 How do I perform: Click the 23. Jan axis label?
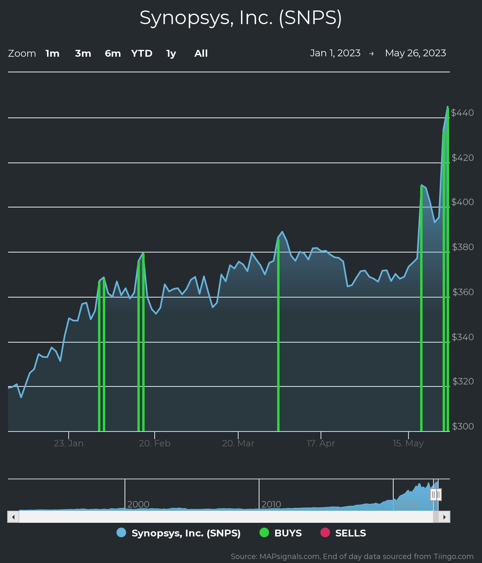coord(69,443)
